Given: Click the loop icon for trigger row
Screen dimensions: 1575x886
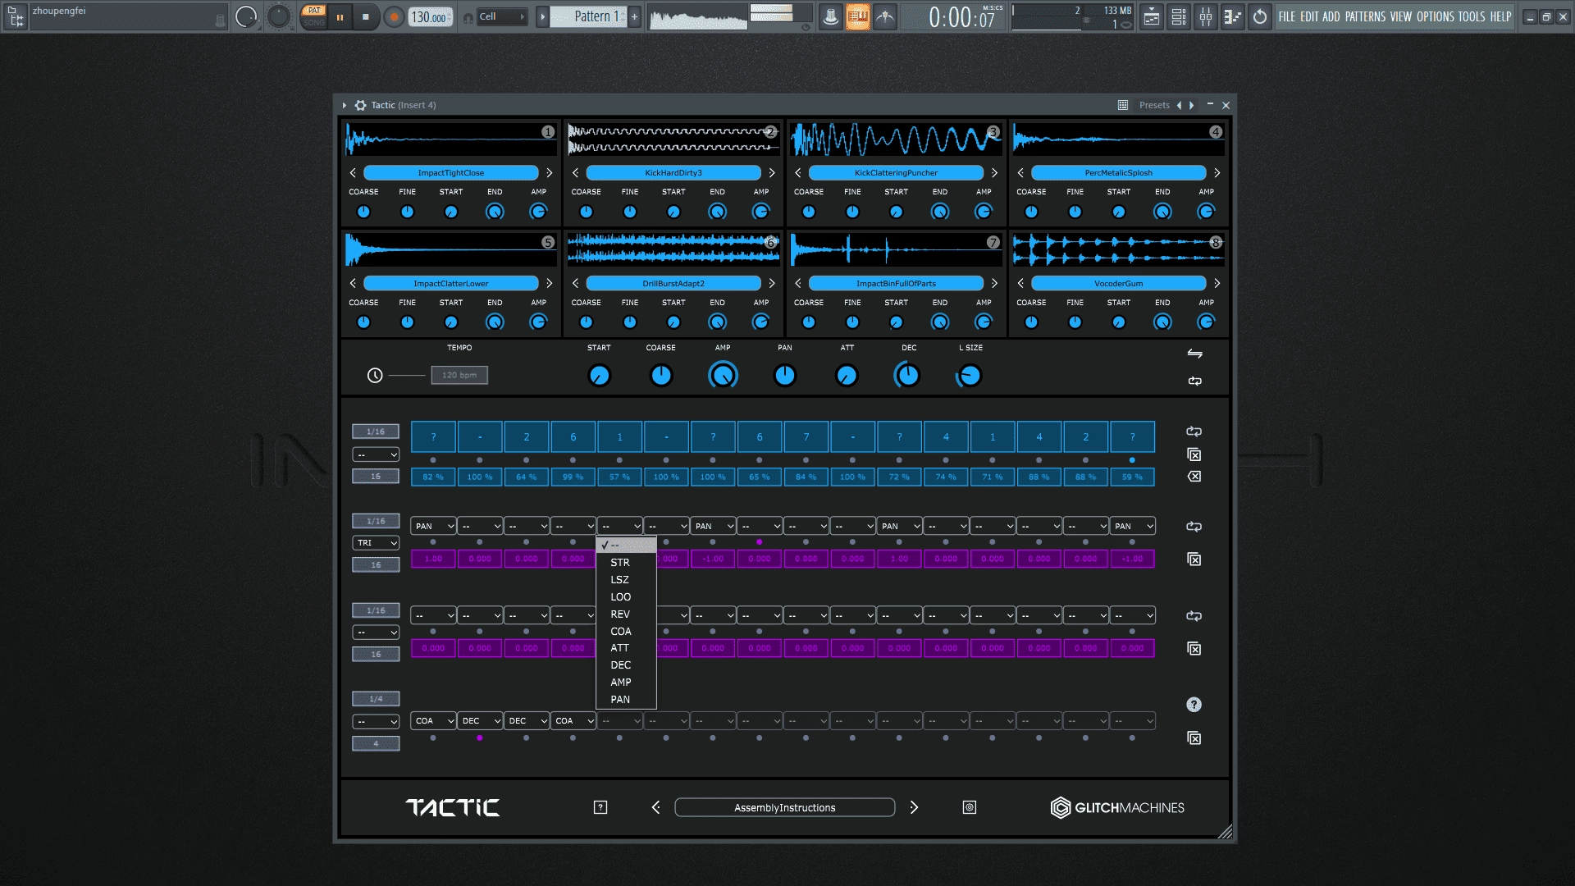Looking at the screenshot, I should tap(1194, 432).
